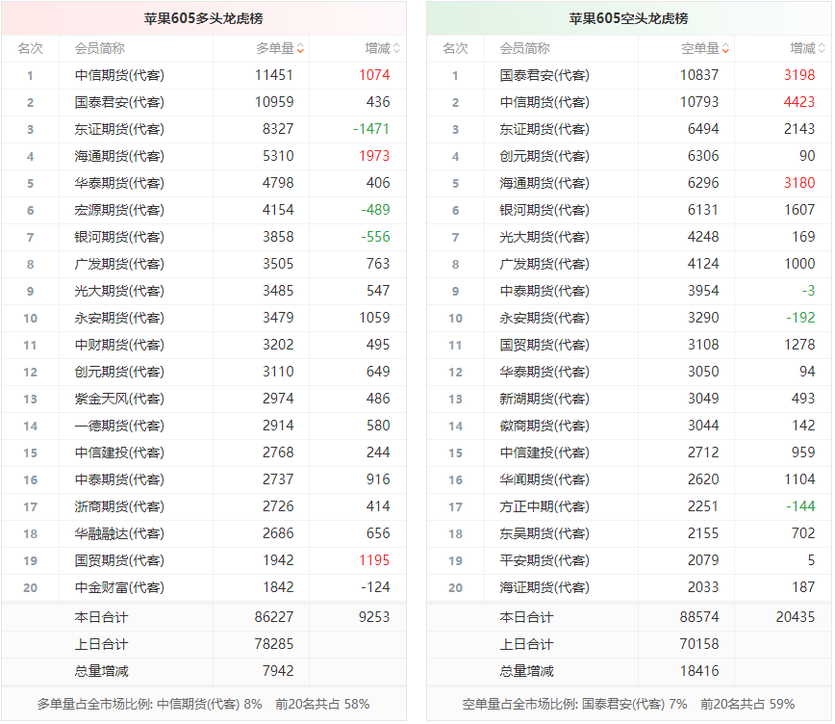This screenshot has width=835, height=724.
Task: Select 海通期货(代客) in long ranking
Action: [119, 156]
